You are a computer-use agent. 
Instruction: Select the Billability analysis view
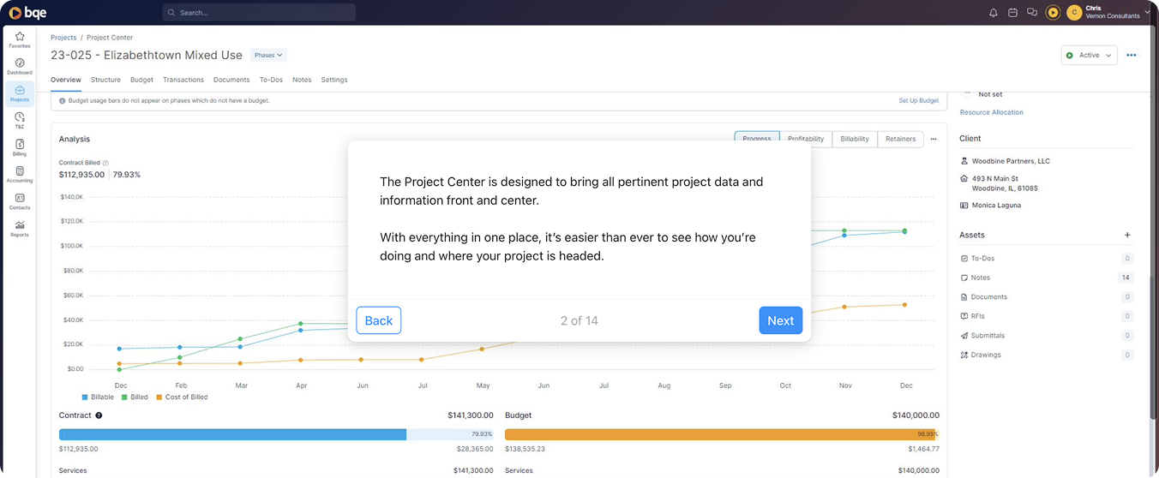[x=855, y=139]
